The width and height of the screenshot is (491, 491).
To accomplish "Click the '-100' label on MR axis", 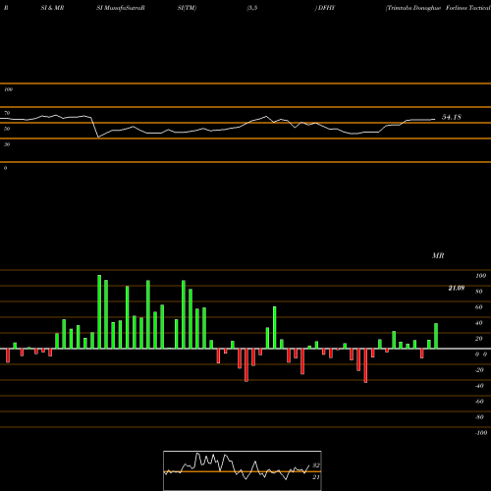I will pyautogui.click(x=481, y=433).
